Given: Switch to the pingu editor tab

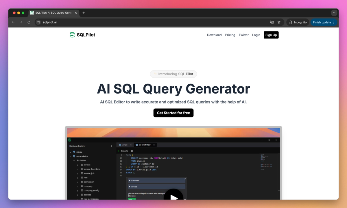Looking at the screenshot, I should pyautogui.click(x=125, y=145).
